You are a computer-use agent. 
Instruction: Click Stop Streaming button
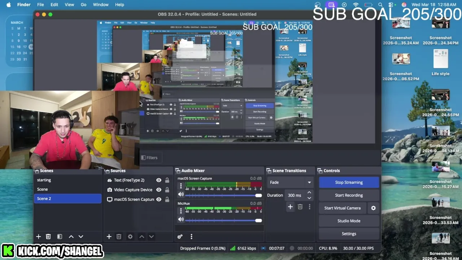click(349, 182)
